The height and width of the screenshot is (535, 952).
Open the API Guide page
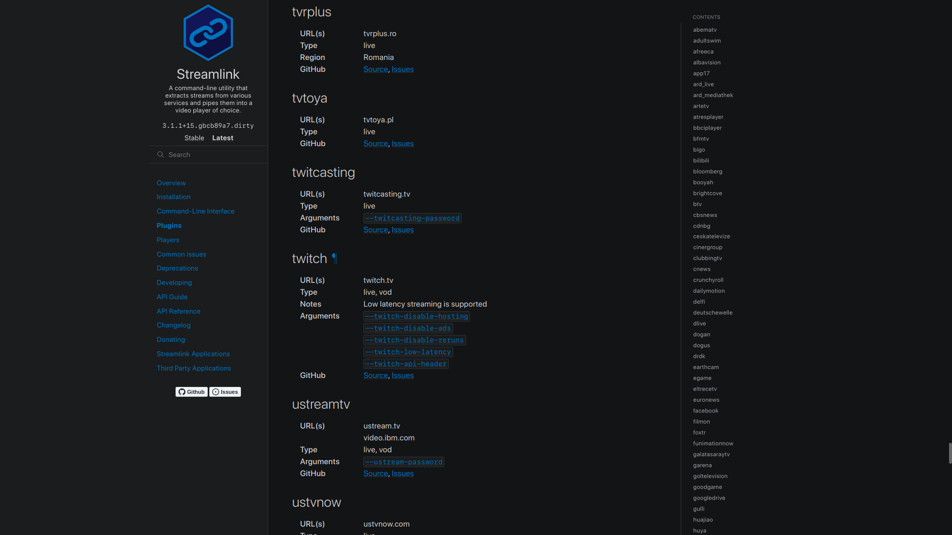click(x=172, y=297)
